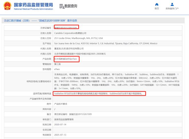Screen dimensions: 189x139
Task: Click the 其他内容 label
Action: 47,109
